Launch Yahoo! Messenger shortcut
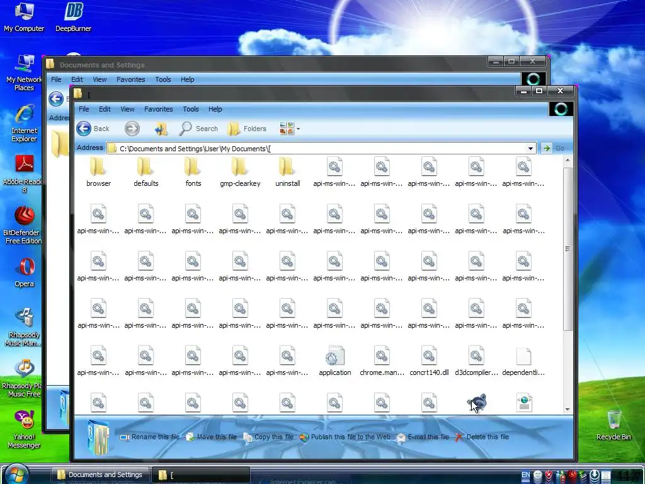The height and width of the screenshot is (484, 645). (x=24, y=429)
